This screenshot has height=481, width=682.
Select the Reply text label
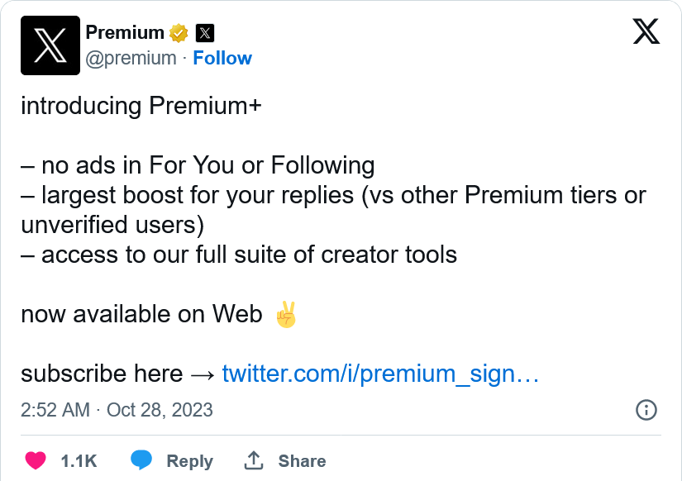(189, 461)
